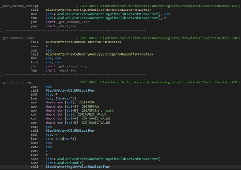The height and width of the screenshot is (170, 241).
Task: Click LocalVarPointerToRandomString variable on the cmp line
Action: click(x=107, y=18)
